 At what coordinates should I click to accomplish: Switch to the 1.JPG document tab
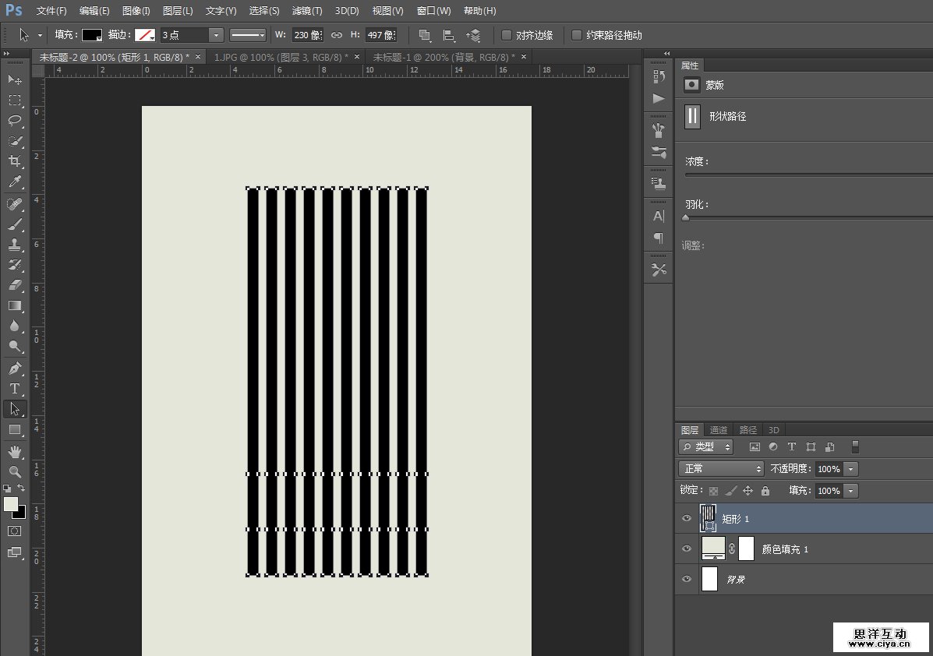tap(281, 57)
